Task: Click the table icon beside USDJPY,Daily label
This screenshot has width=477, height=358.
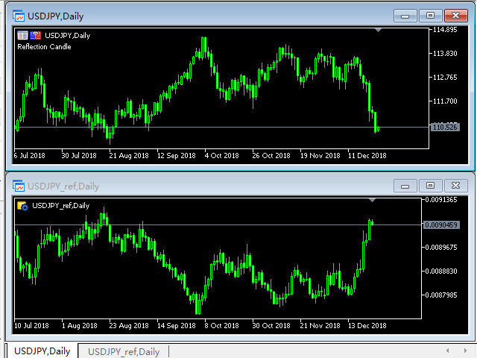Action: (x=22, y=35)
